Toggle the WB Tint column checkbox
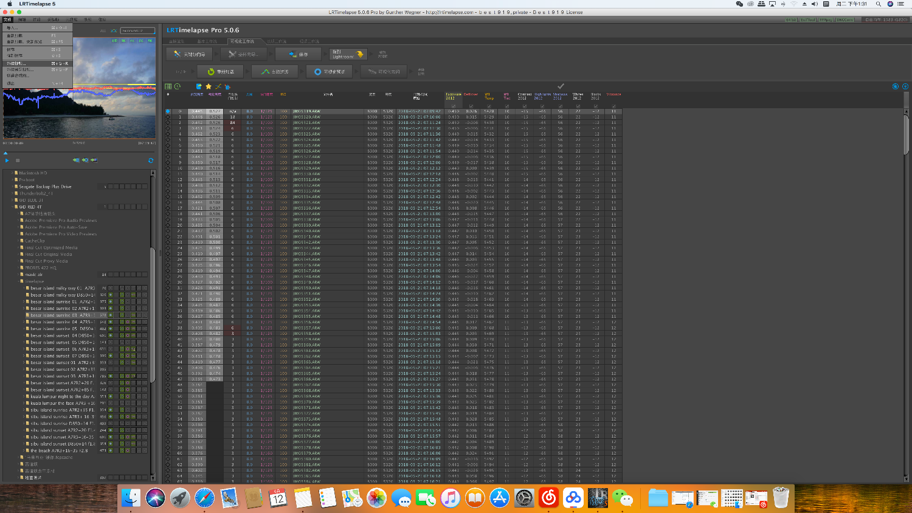This screenshot has height=513, width=912. (x=506, y=106)
